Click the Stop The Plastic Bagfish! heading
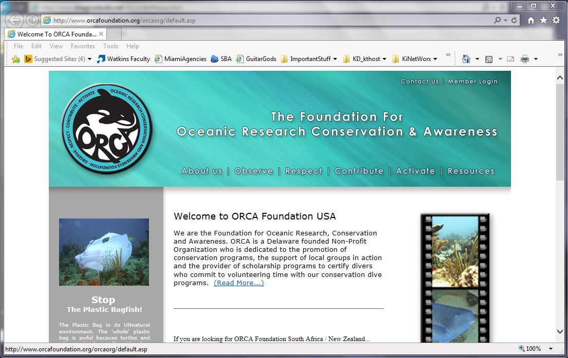 [104, 304]
